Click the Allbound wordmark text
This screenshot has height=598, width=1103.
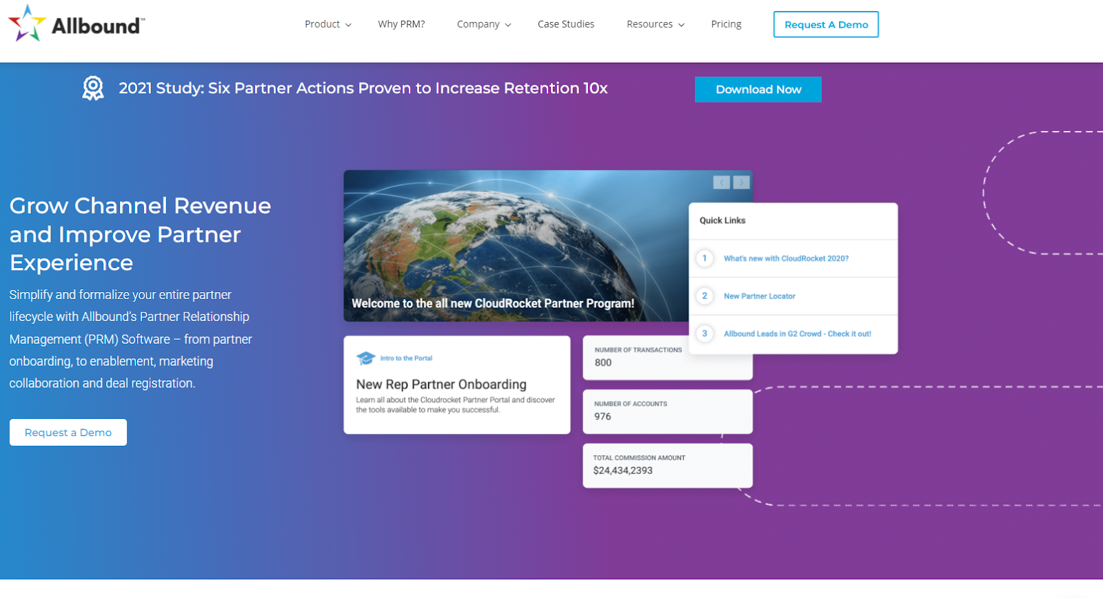click(x=97, y=26)
